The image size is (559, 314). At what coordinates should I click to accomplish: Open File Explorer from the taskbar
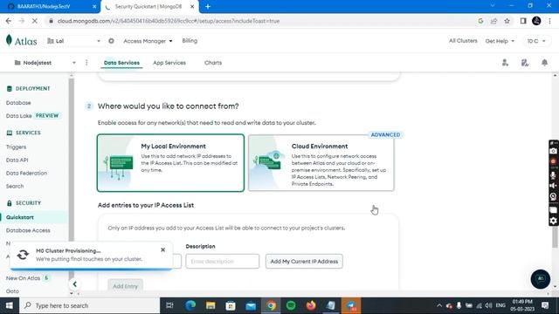click(210, 305)
